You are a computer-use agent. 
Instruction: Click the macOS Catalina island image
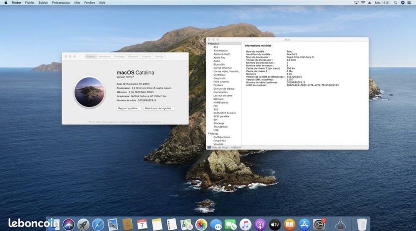(89, 92)
